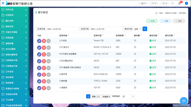Open more options for BWSR / CYGNUS-X row

click(48, 48)
